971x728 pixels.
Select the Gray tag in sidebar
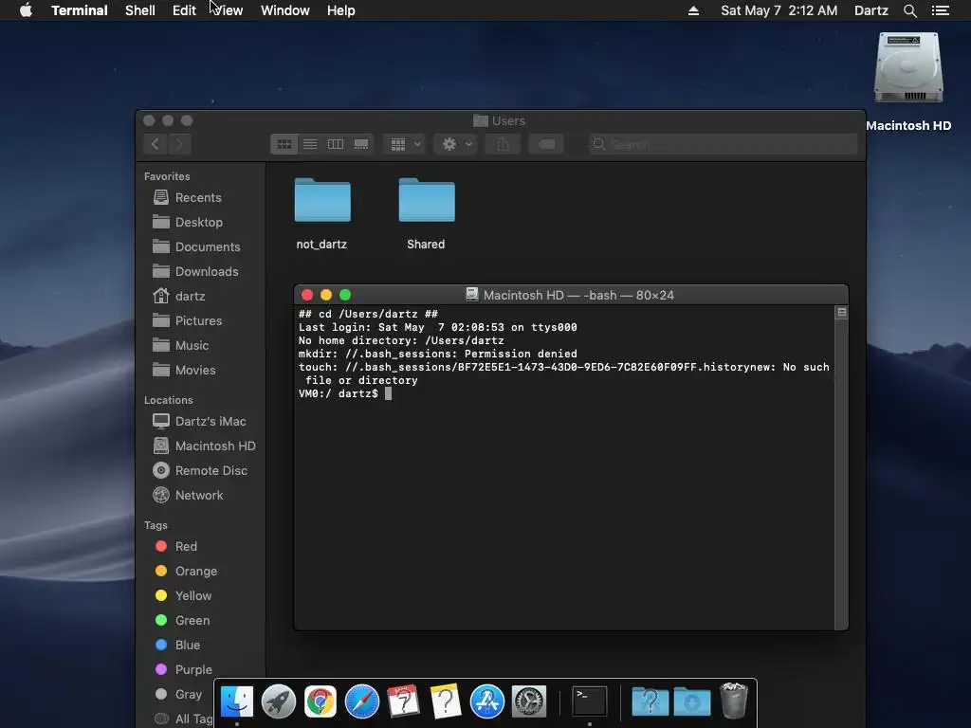pos(189,695)
